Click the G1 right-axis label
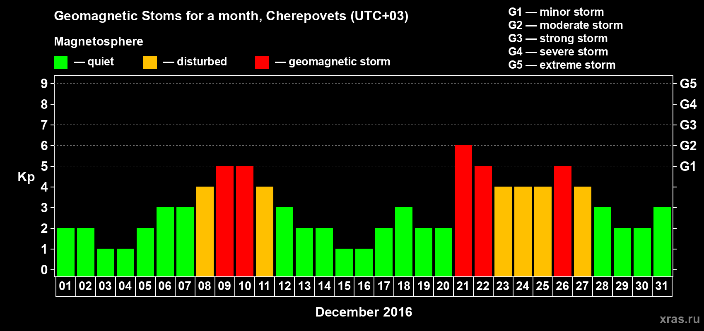Viewport: 704px width, 331px height. [x=688, y=166]
